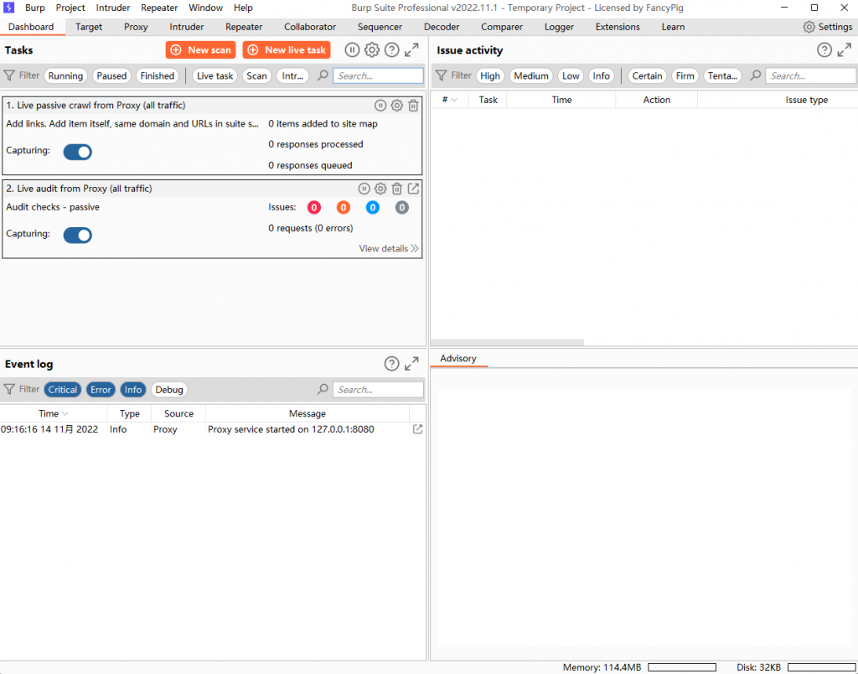Switch to the Extensions tab
The width and height of the screenshot is (858, 674).
tap(618, 27)
